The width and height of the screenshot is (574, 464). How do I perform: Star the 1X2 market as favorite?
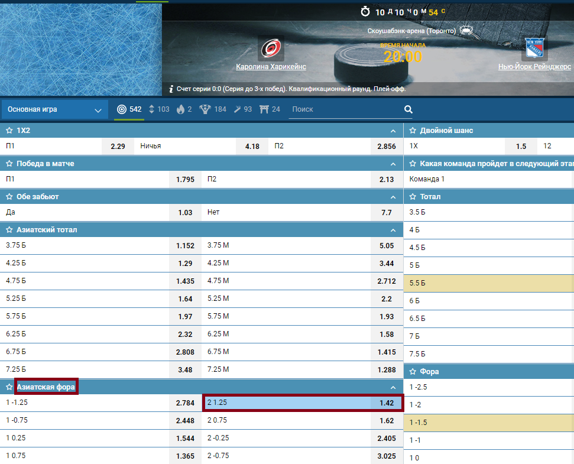[9, 131]
